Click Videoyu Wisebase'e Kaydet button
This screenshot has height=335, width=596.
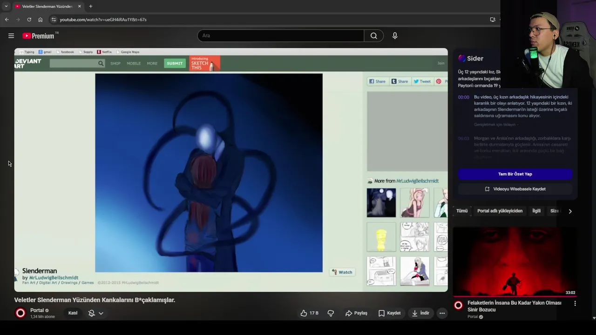pyautogui.click(x=515, y=189)
